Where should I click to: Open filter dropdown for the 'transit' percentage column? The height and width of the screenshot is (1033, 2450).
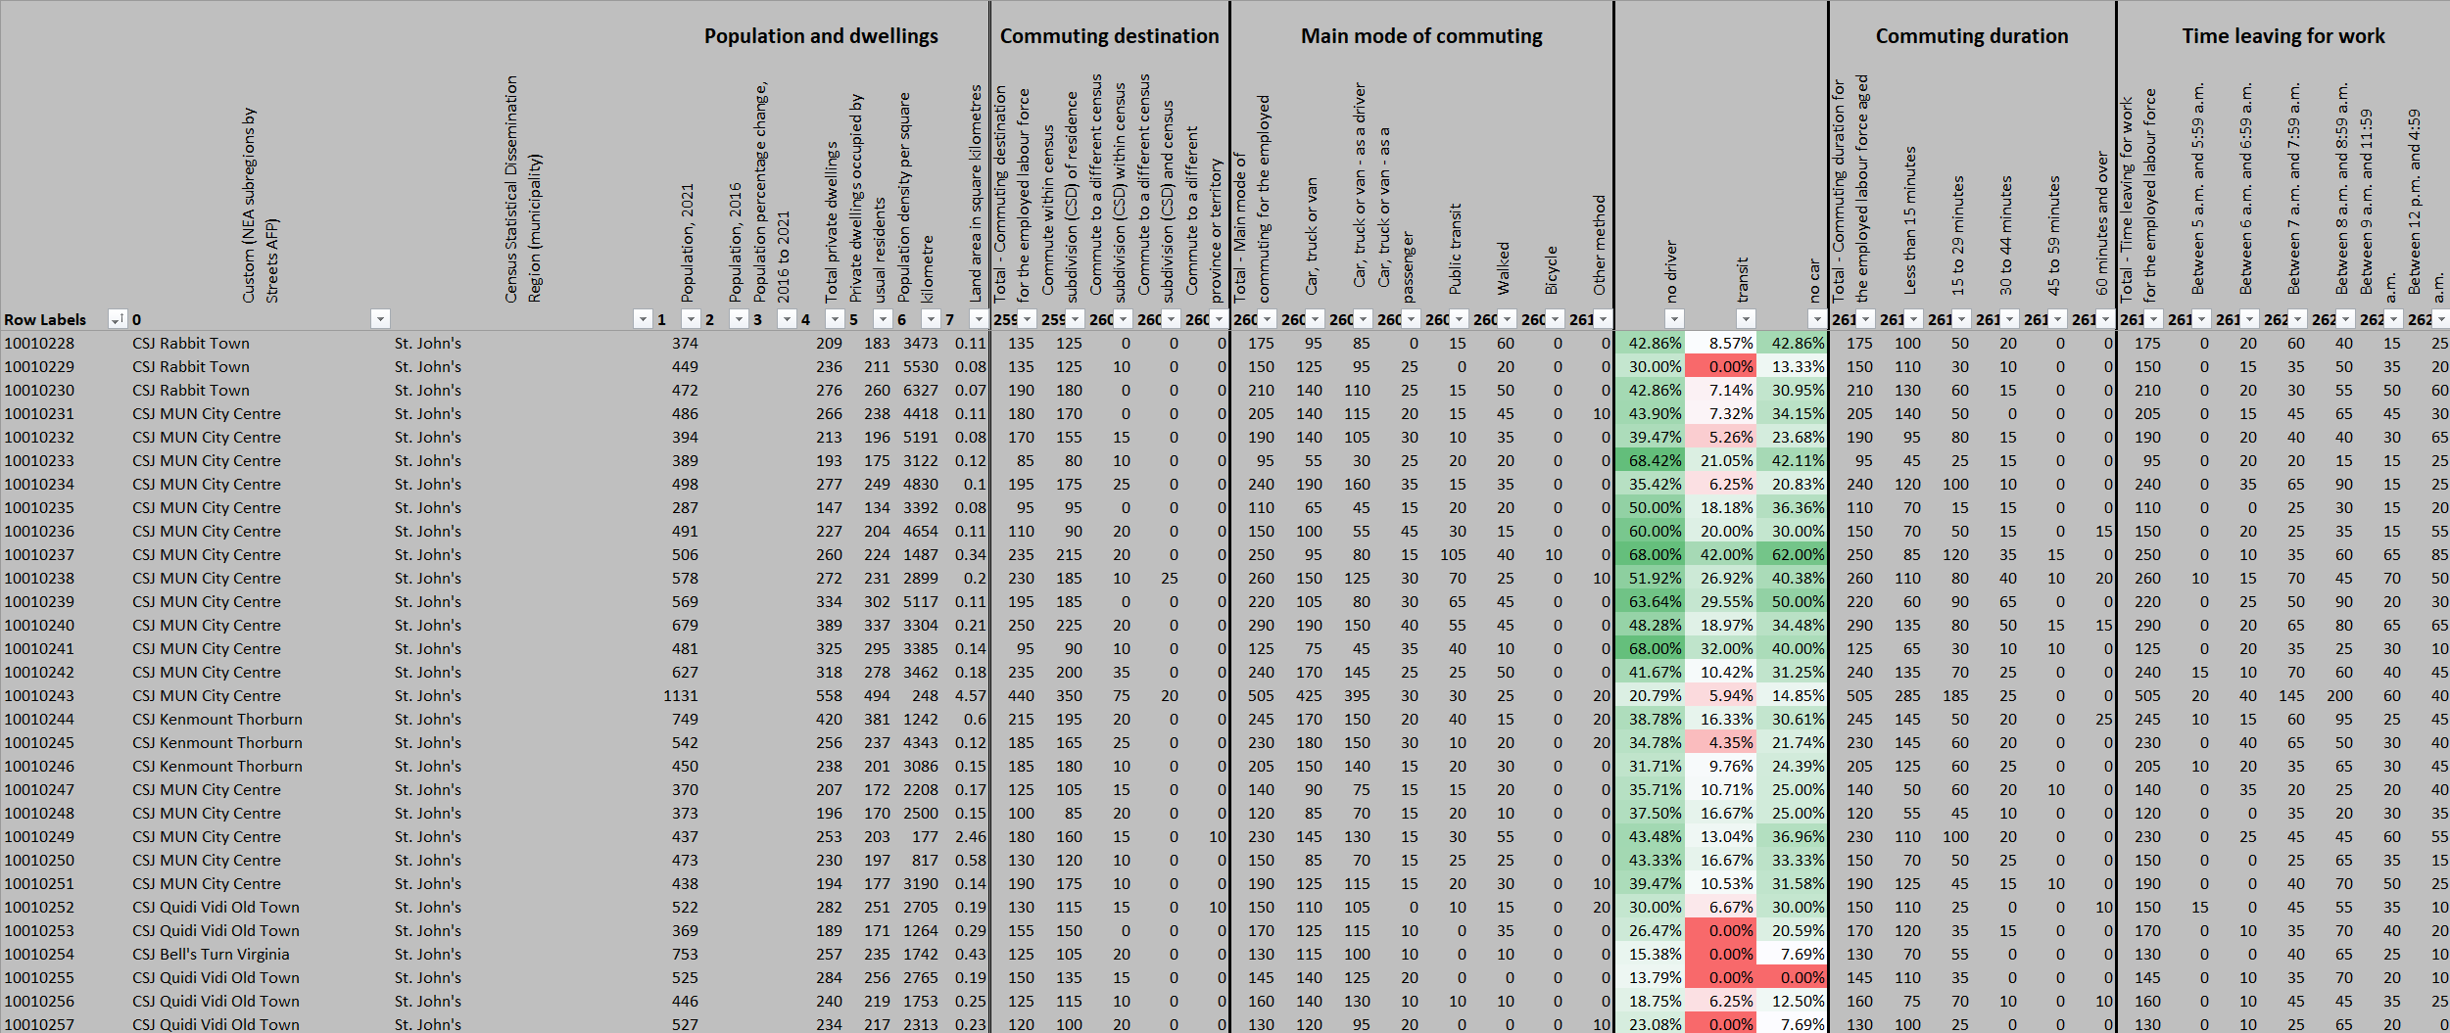click(x=1746, y=319)
